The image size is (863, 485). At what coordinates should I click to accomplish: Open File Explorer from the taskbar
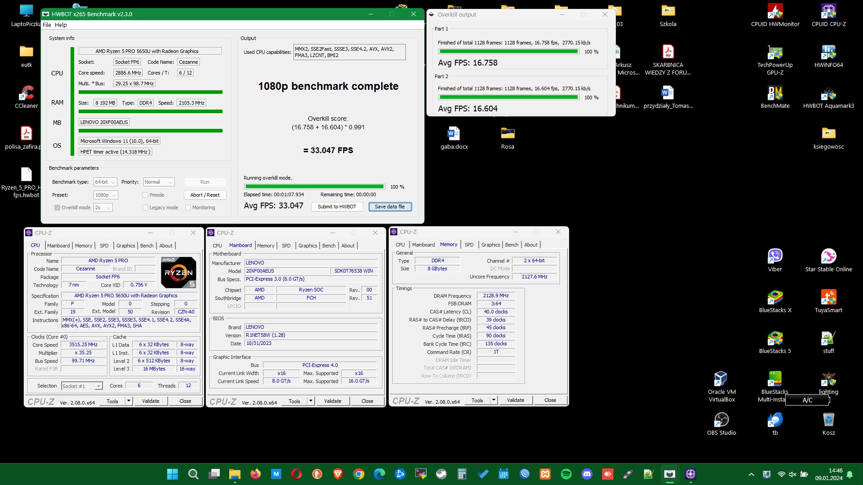235,474
